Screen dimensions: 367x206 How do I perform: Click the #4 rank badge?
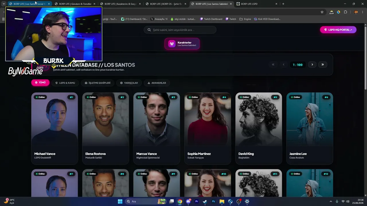224,97
